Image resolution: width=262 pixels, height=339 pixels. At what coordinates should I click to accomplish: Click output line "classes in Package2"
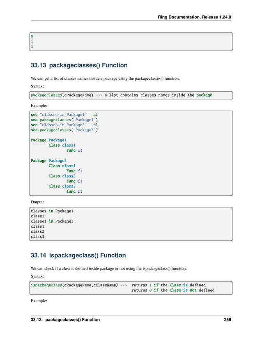52,221
